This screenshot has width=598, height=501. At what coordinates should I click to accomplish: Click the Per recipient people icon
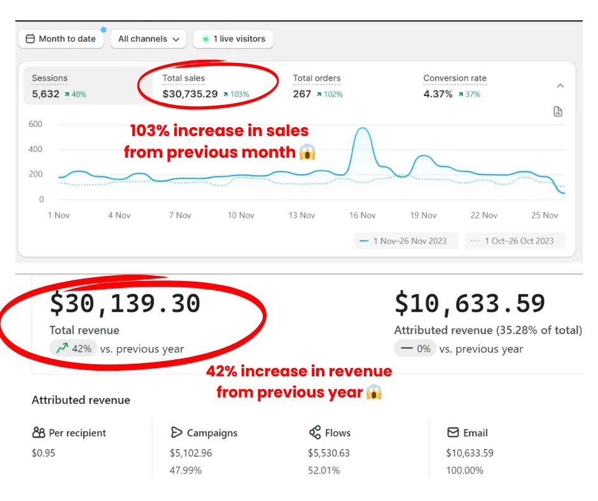pyautogui.click(x=38, y=433)
